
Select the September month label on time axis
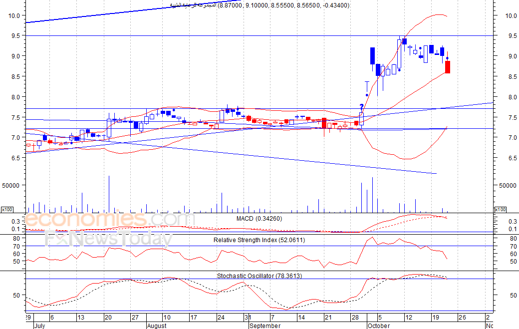pos(265,326)
